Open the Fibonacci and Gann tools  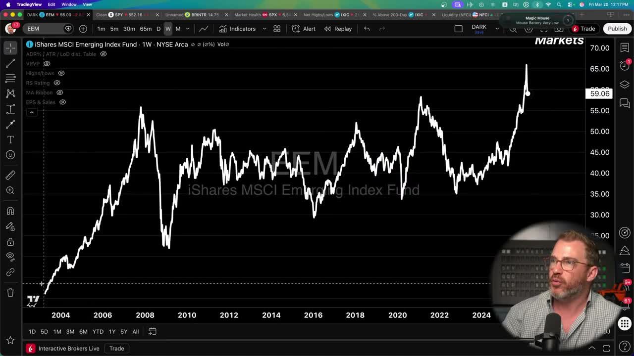pos(10,79)
